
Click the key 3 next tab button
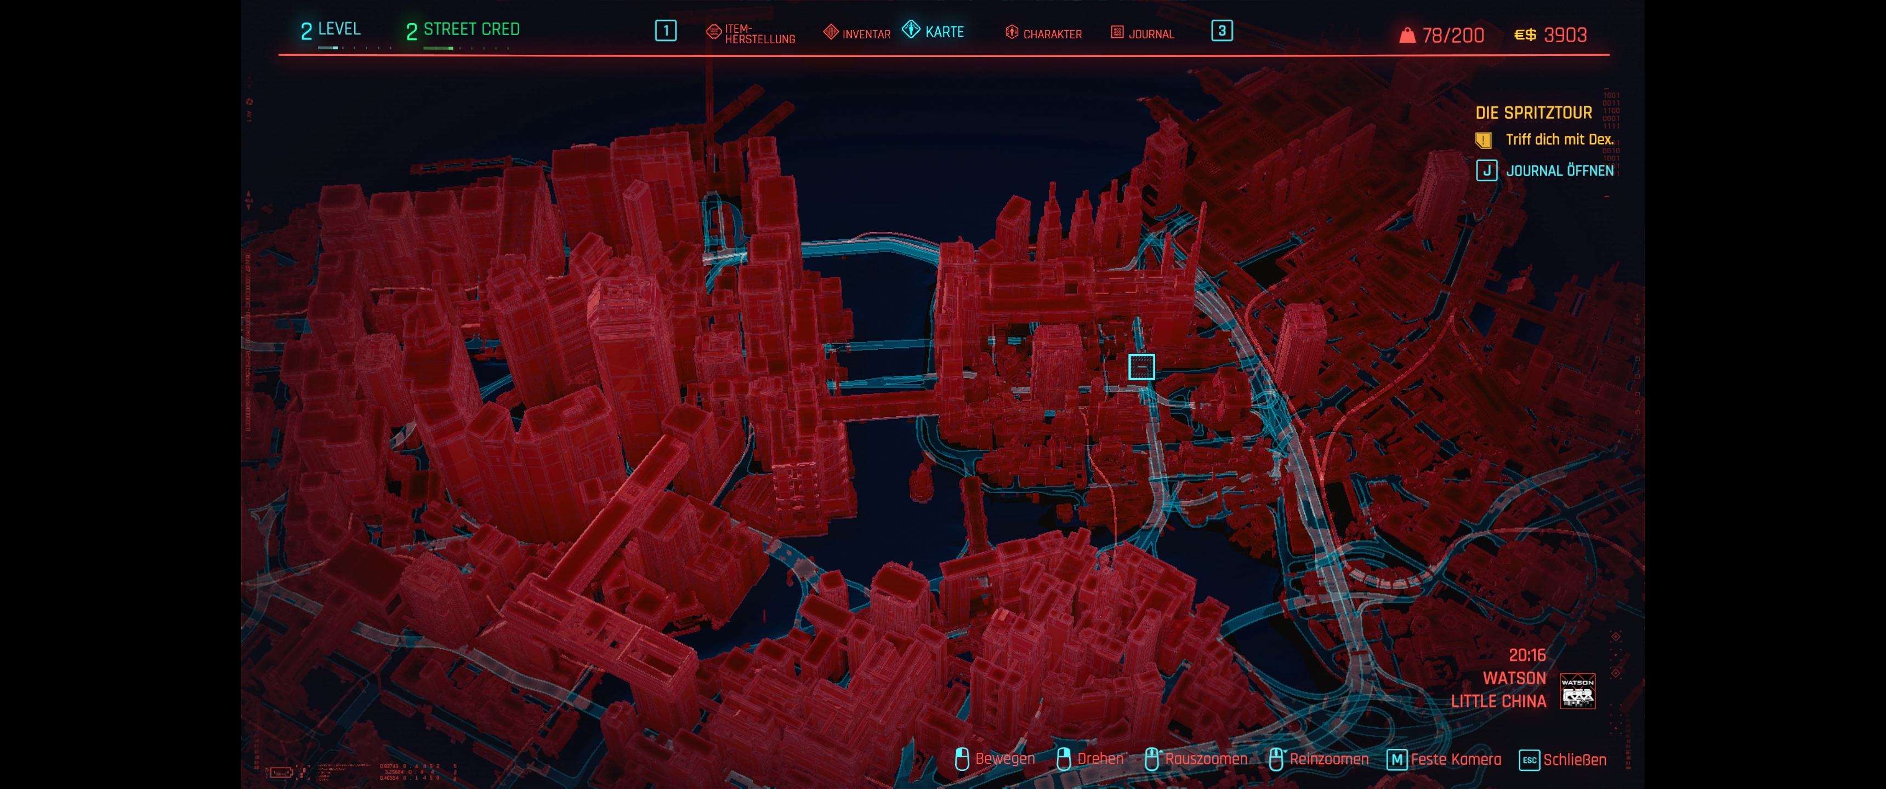click(x=1222, y=31)
